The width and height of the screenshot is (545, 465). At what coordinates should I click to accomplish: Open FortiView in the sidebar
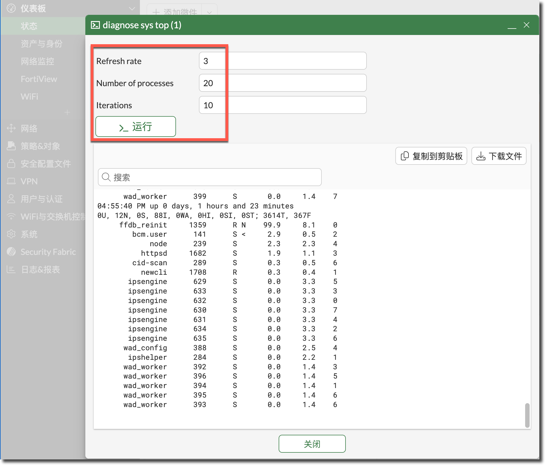coord(39,79)
